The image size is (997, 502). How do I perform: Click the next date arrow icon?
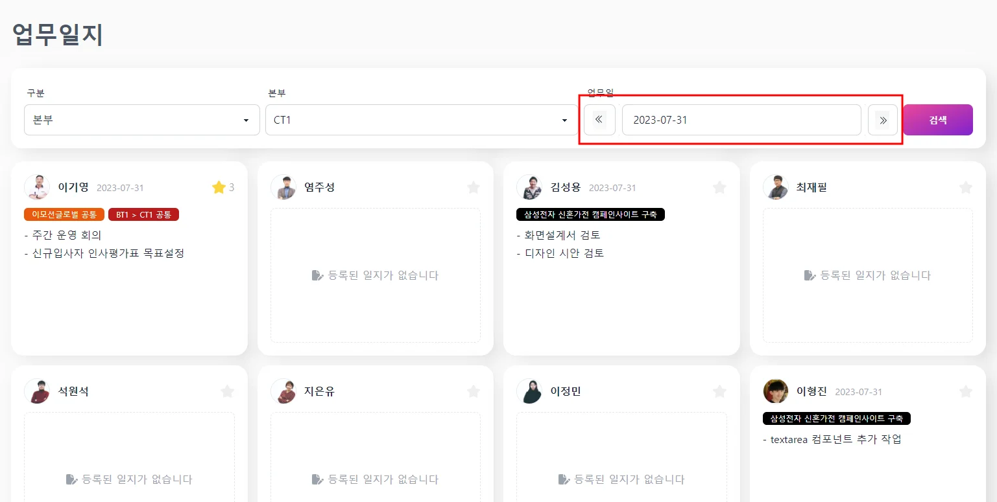(x=882, y=120)
